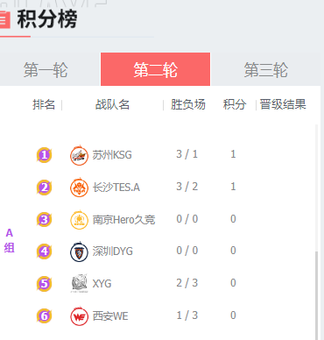Viewport: 324px width, 340px height.
Task: Click the standings list vertical scrollbar
Action: pos(317,295)
